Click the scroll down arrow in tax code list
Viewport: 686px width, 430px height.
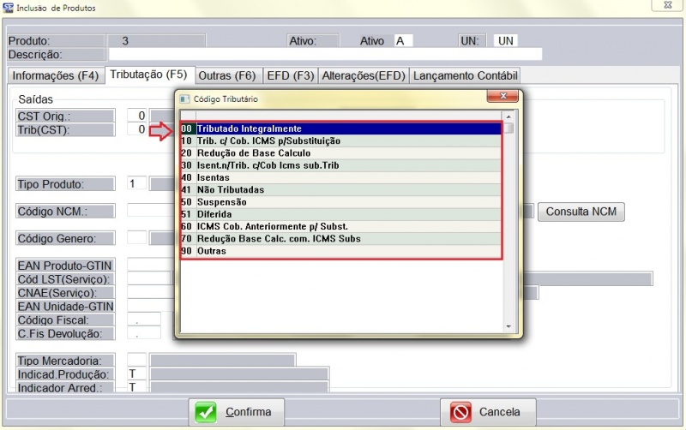point(508,326)
